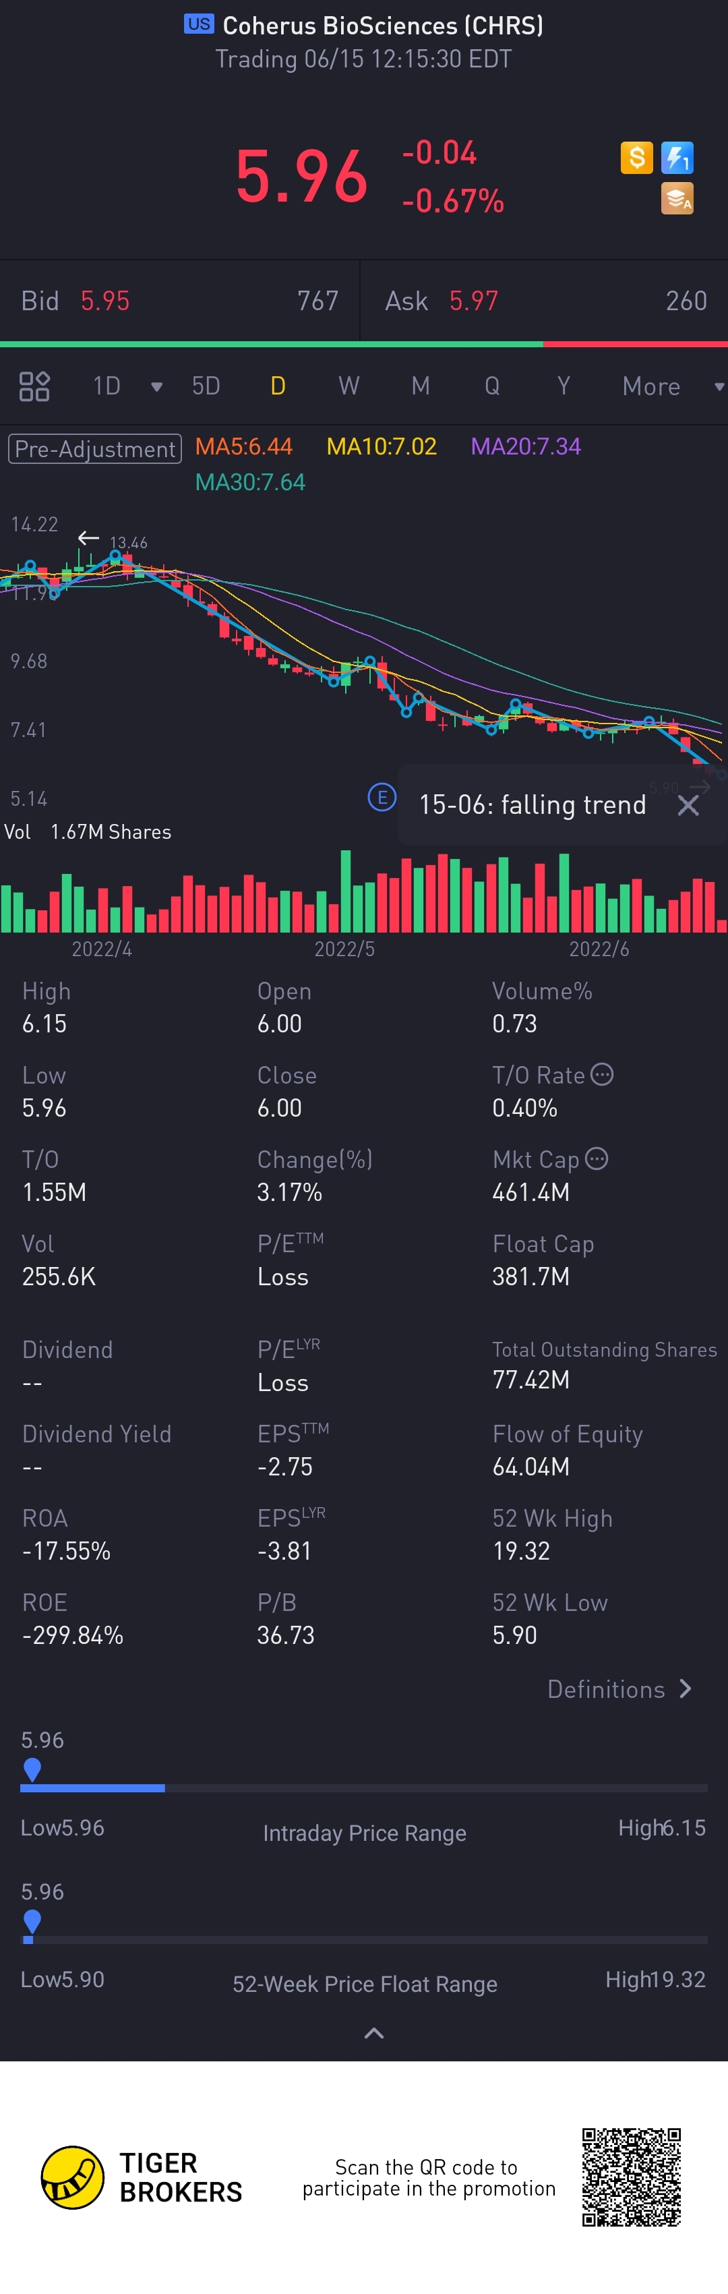Switch to the Y yearly chart tab
This screenshot has height=2294, width=728.
[564, 386]
